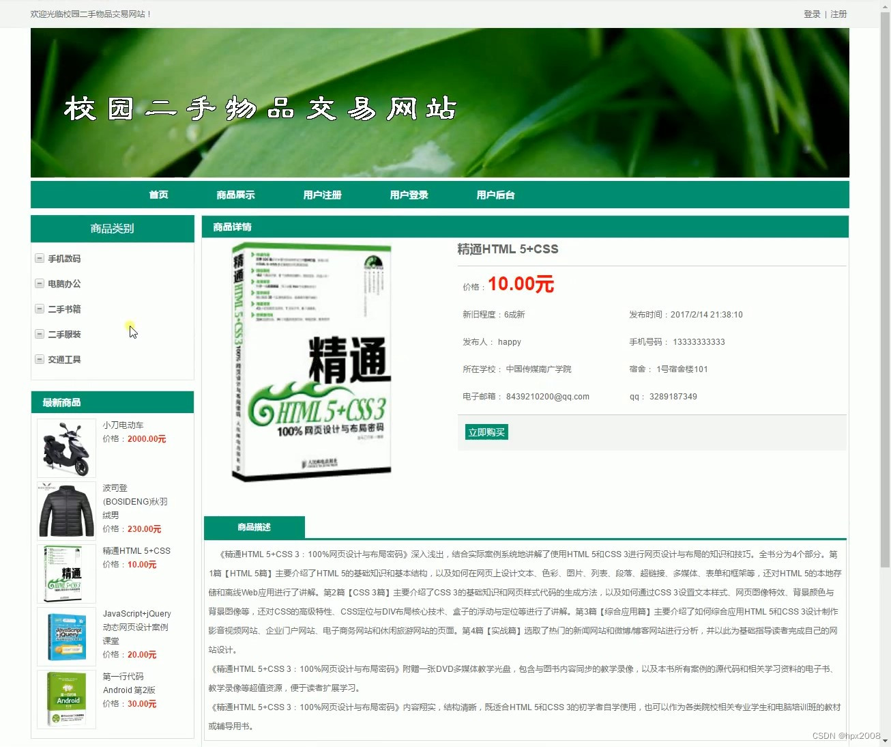This screenshot has height=747, width=891.
Task: Click the 立即购买 button
Action: [486, 432]
